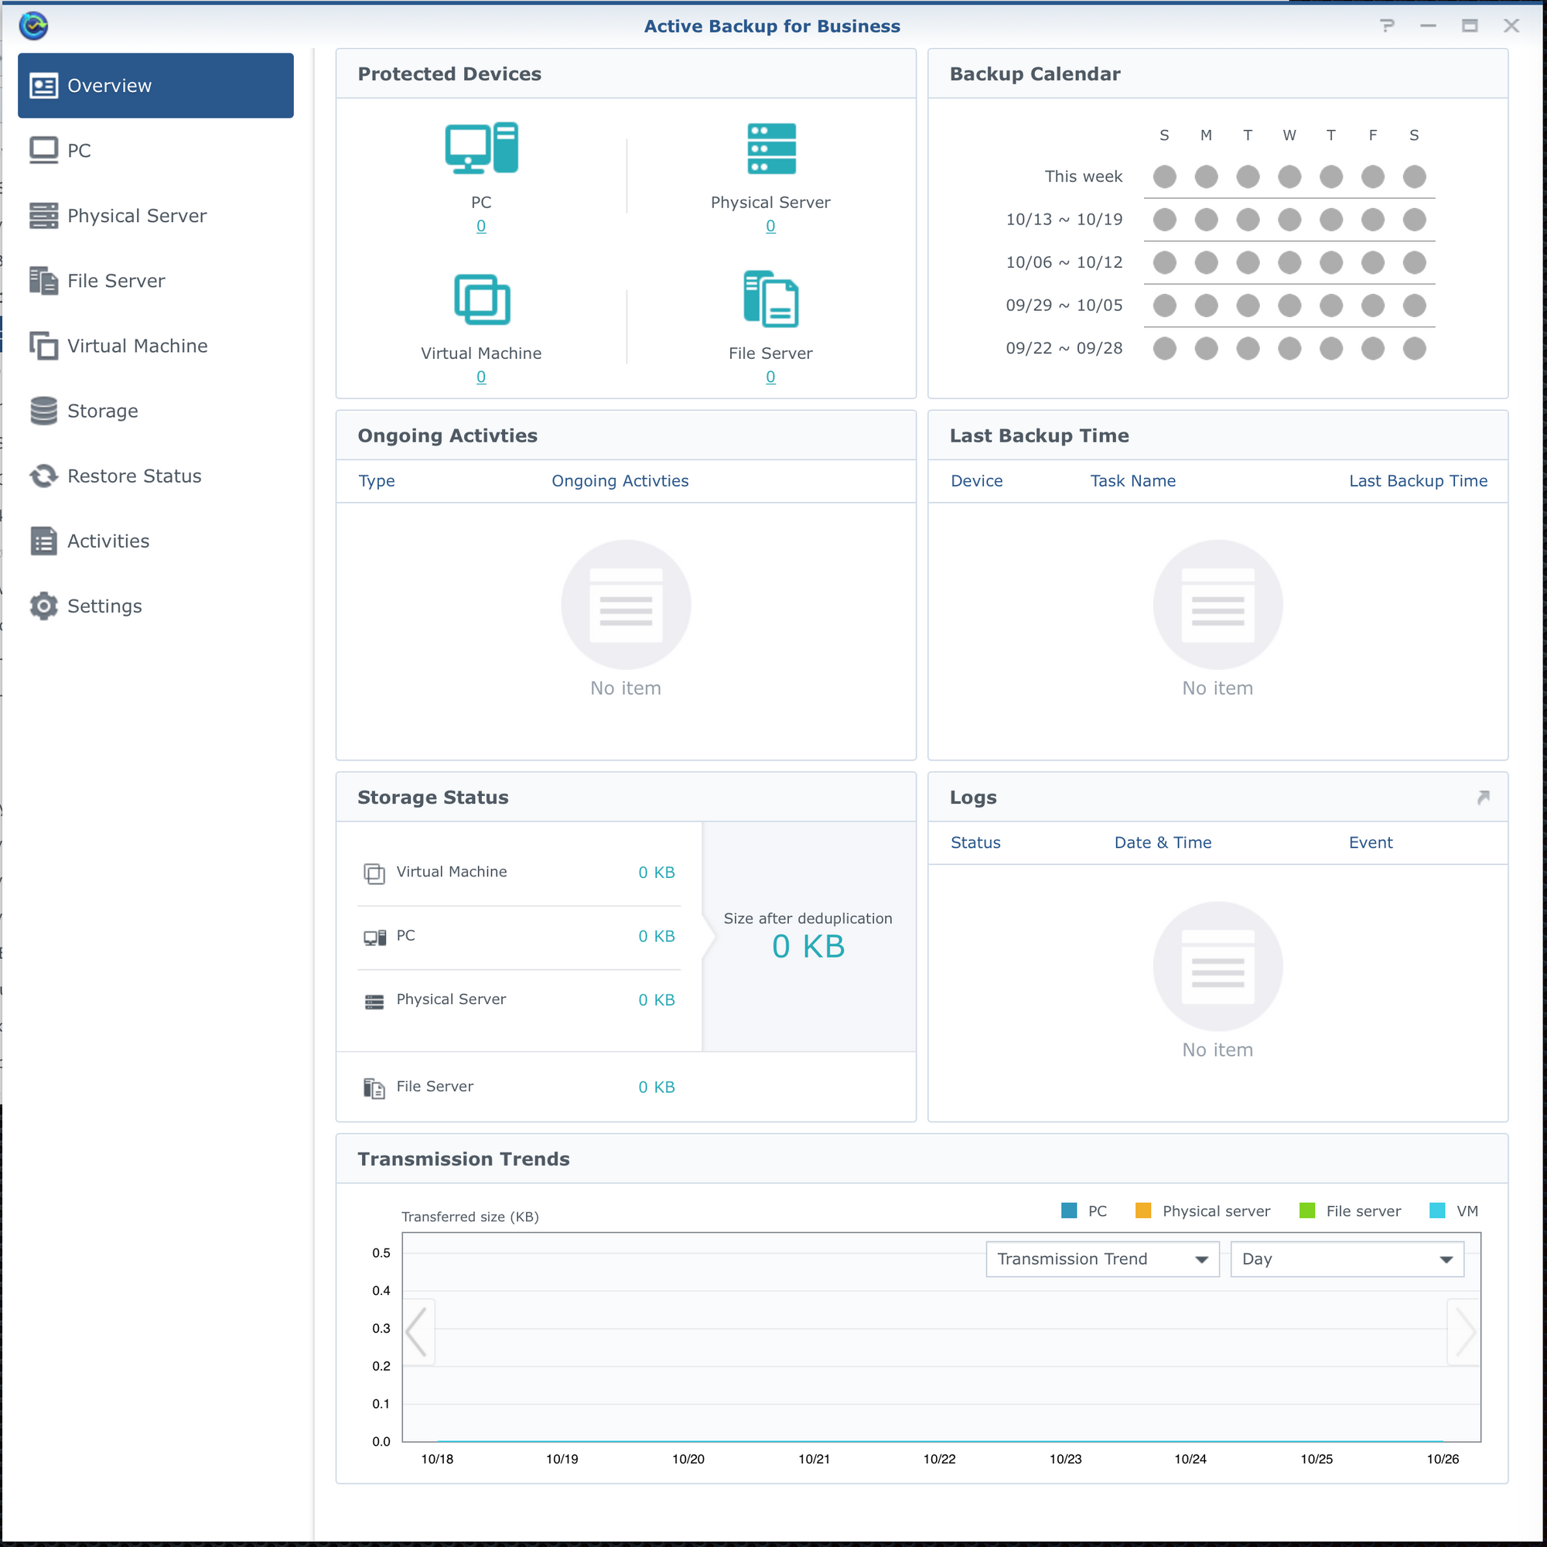1547x1547 pixels.
Task: Sort by Task Name column header
Action: click(1133, 481)
